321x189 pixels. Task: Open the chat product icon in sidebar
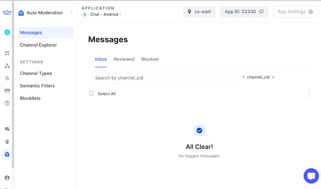click(7, 129)
